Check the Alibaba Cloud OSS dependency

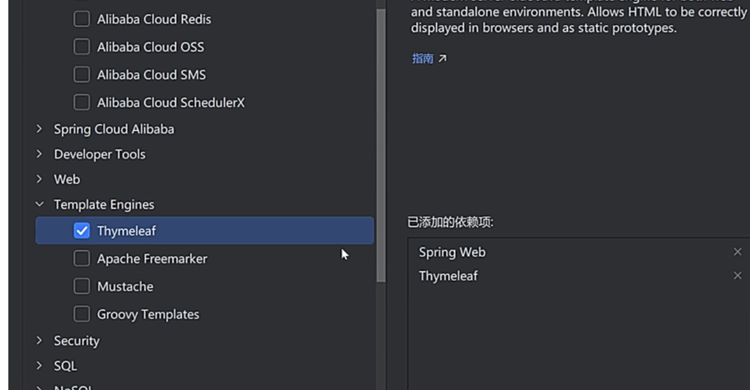(x=82, y=47)
